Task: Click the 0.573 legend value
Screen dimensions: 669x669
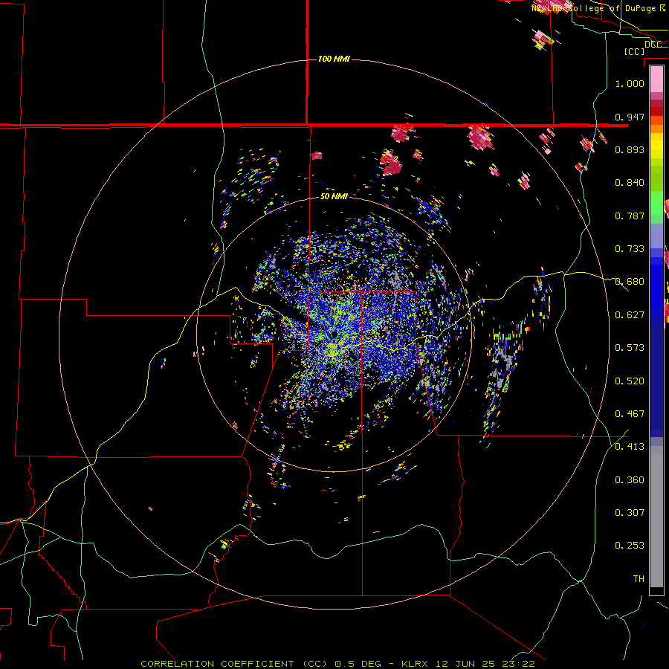Action: pos(630,348)
